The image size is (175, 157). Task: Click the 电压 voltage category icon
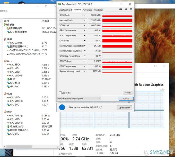tap(5, 61)
